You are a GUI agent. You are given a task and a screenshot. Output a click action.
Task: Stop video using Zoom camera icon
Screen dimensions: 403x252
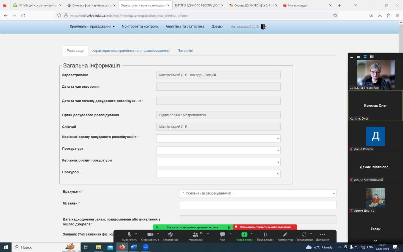(x=150, y=235)
